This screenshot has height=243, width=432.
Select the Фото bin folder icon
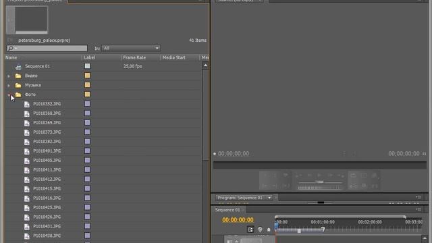18,94
